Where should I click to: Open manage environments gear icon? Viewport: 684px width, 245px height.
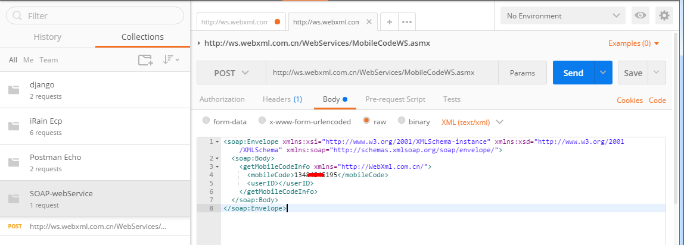[x=664, y=15]
